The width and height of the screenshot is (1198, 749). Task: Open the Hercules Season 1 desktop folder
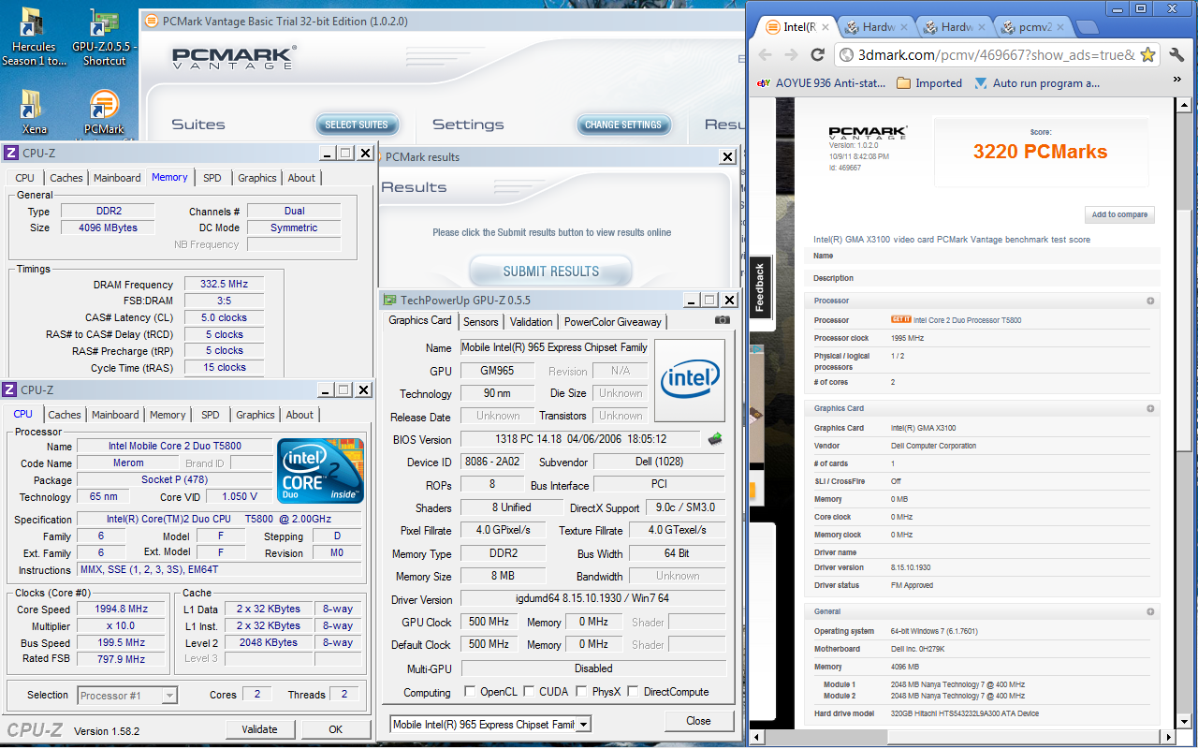33,37
